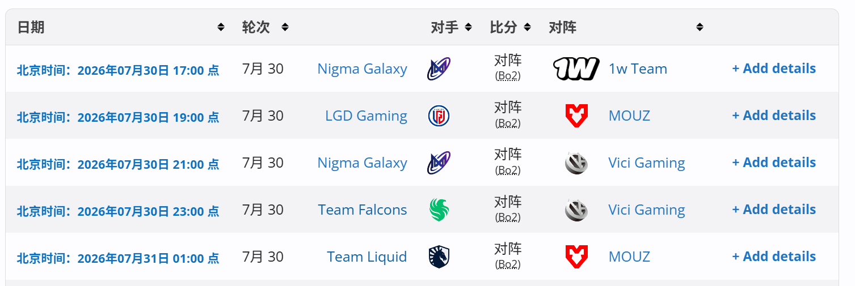This screenshot has height=286, width=855.
Task: Sort table by 日期 column arrow
Action: tap(221, 27)
